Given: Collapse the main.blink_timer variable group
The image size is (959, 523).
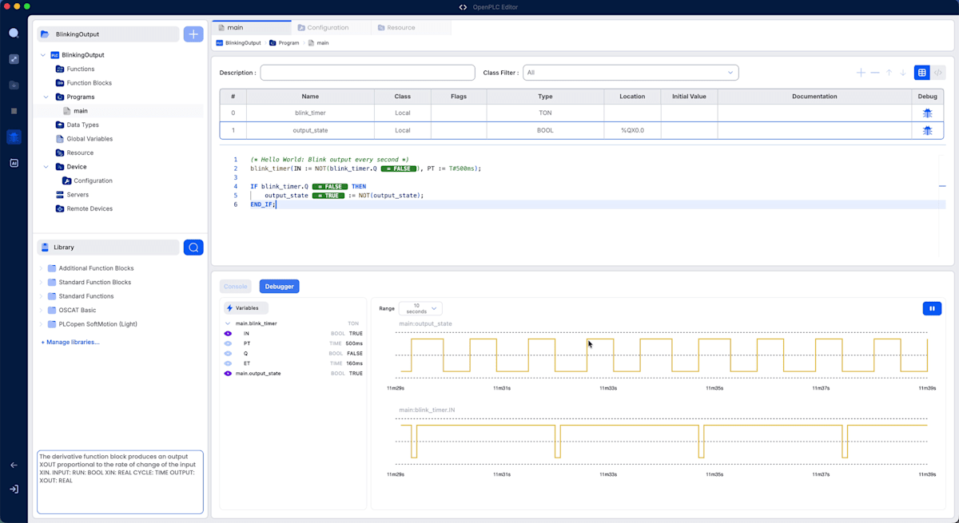Looking at the screenshot, I should (x=229, y=323).
